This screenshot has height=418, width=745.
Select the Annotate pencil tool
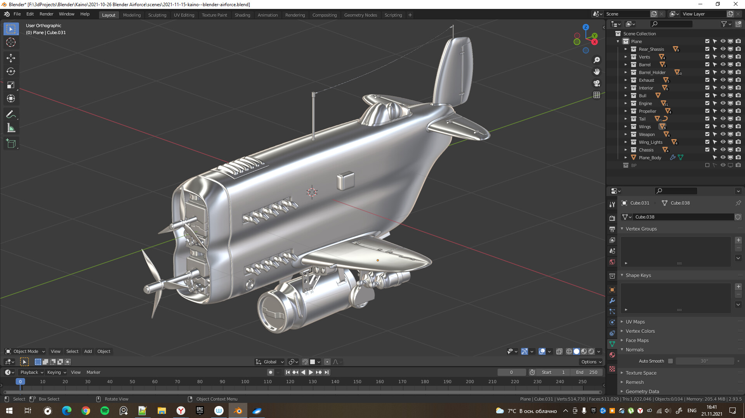[x=11, y=115]
